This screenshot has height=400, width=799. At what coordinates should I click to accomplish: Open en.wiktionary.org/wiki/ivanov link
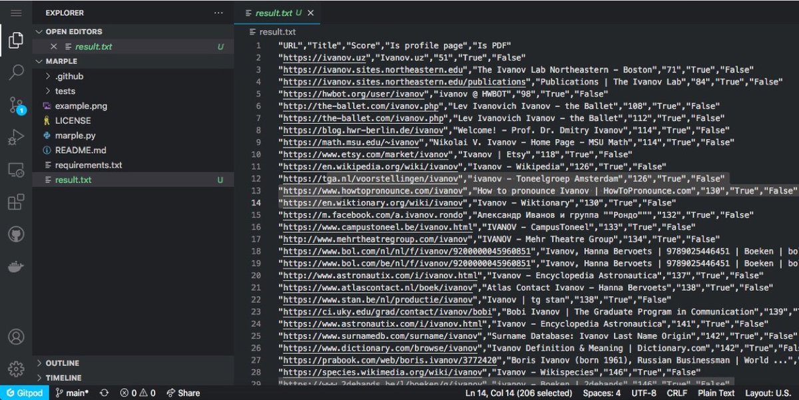point(374,203)
